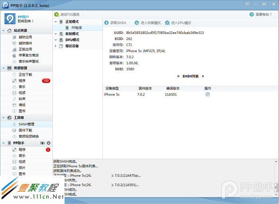Open 越狱插件 in sidebar
Image resolution: width=279 pixels, height=204 pixels.
(26, 43)
